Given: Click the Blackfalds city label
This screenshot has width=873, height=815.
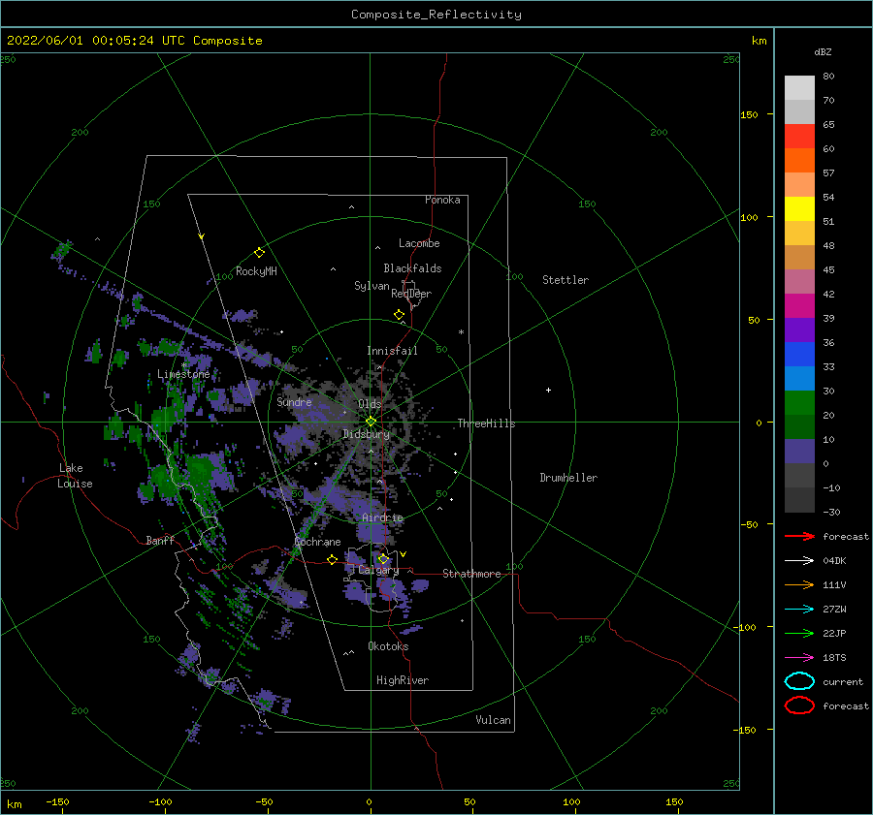Looking at the screenshot, I should pos(412,268).
